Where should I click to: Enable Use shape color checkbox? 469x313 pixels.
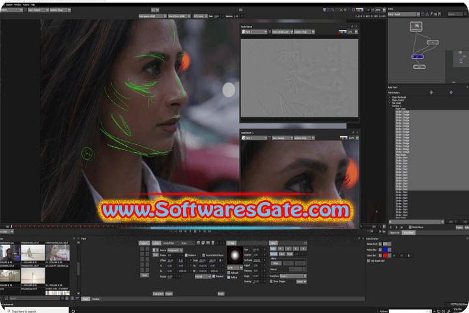point(368,261)
